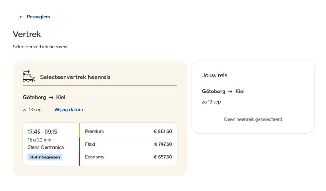Image resolution: width=326 pixels, height=191 pixels.
Task: Open Wijzig datum to change date
Action: tap(69, 110)
